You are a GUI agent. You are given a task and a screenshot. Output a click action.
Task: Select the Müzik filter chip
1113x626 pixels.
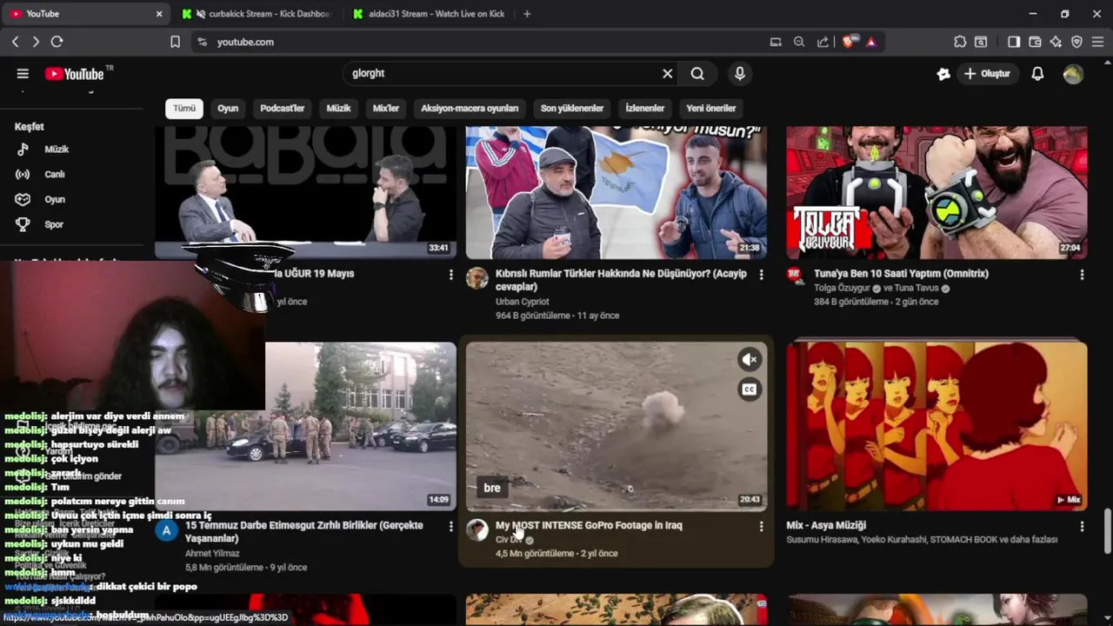pos(338,109)
